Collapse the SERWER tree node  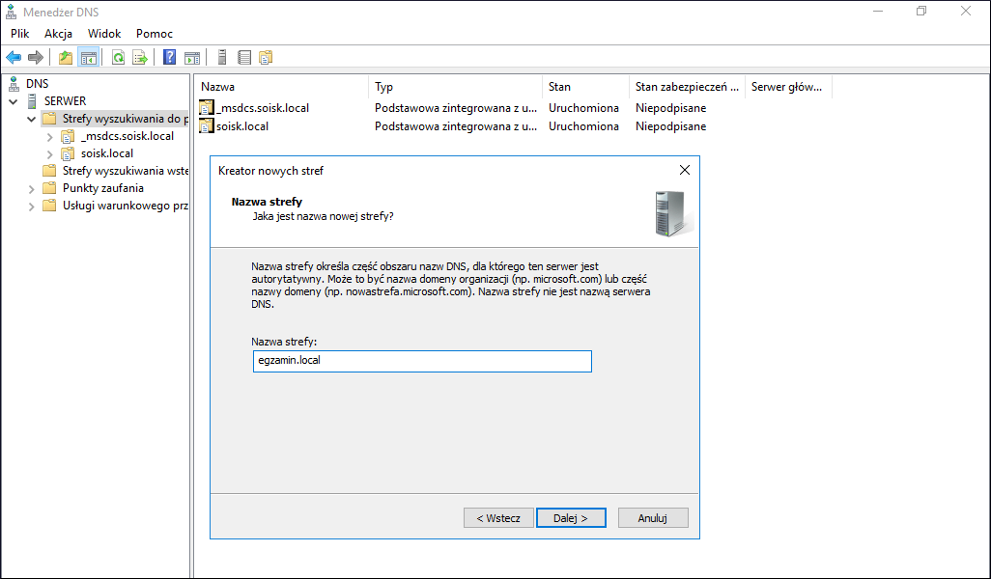click(14, 101)
